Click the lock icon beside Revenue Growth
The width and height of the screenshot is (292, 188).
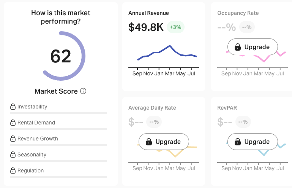tap(13, 139)
